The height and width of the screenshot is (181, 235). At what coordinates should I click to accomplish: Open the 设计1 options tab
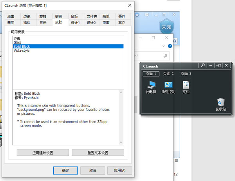coord(75,23)
